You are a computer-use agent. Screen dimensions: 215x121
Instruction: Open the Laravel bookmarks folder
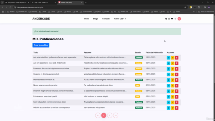click(x=43, y=12)
